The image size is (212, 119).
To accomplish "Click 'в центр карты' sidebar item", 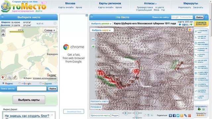I will point(201,97).
